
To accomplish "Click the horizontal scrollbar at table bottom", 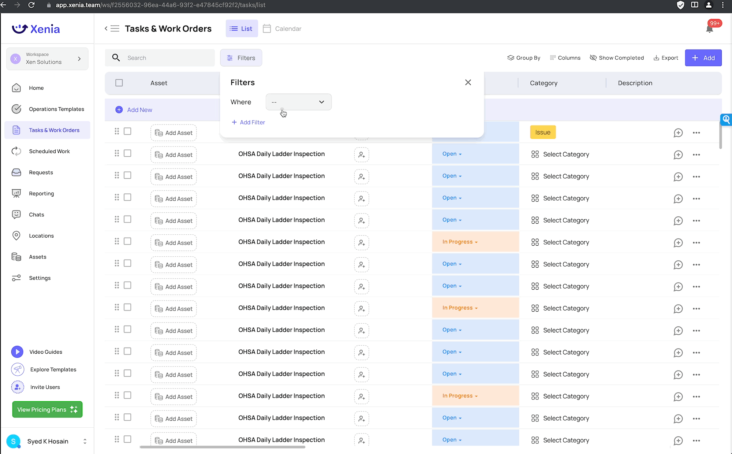I will [223, 447].
